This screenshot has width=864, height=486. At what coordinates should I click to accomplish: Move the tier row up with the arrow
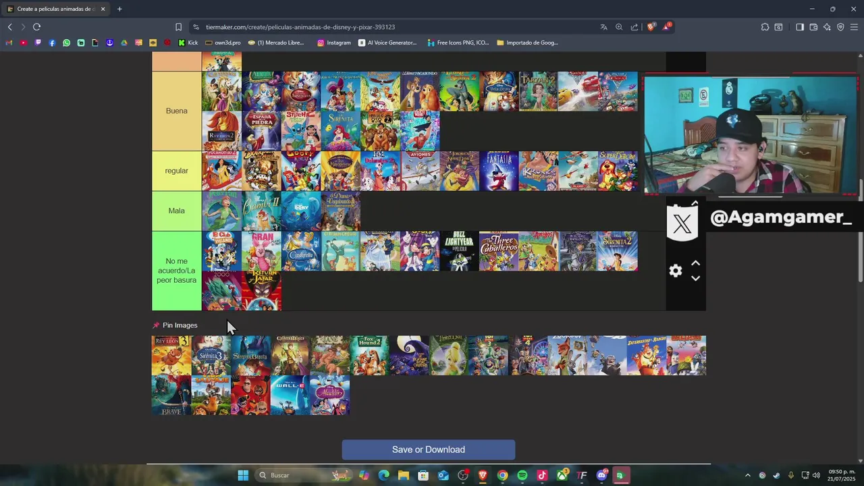(695, 263)
